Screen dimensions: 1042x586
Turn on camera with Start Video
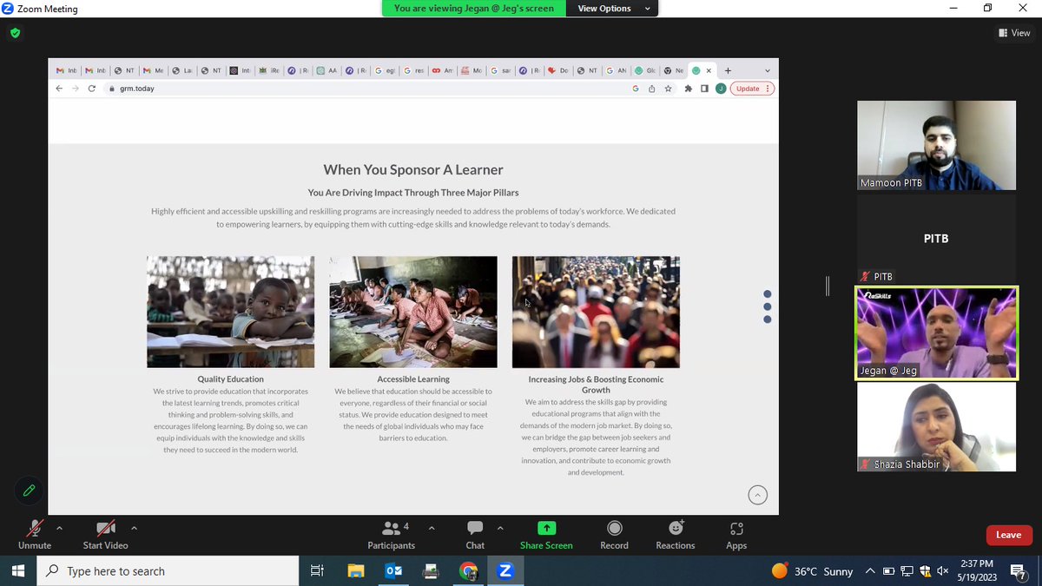coord(106,534)
